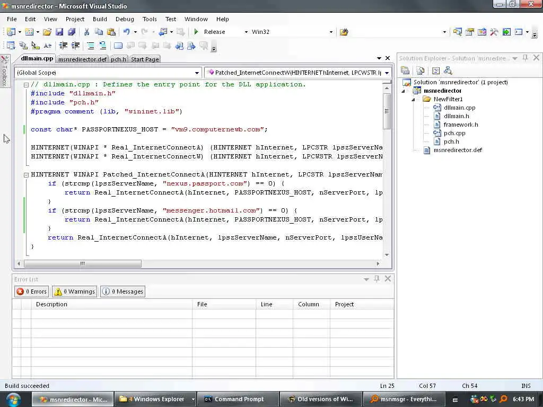This screenshot has height=407, width=543.
Task: Open Solution Explorer from the toolbar icon
Action: pyautogui.click(x=458, y=32)
